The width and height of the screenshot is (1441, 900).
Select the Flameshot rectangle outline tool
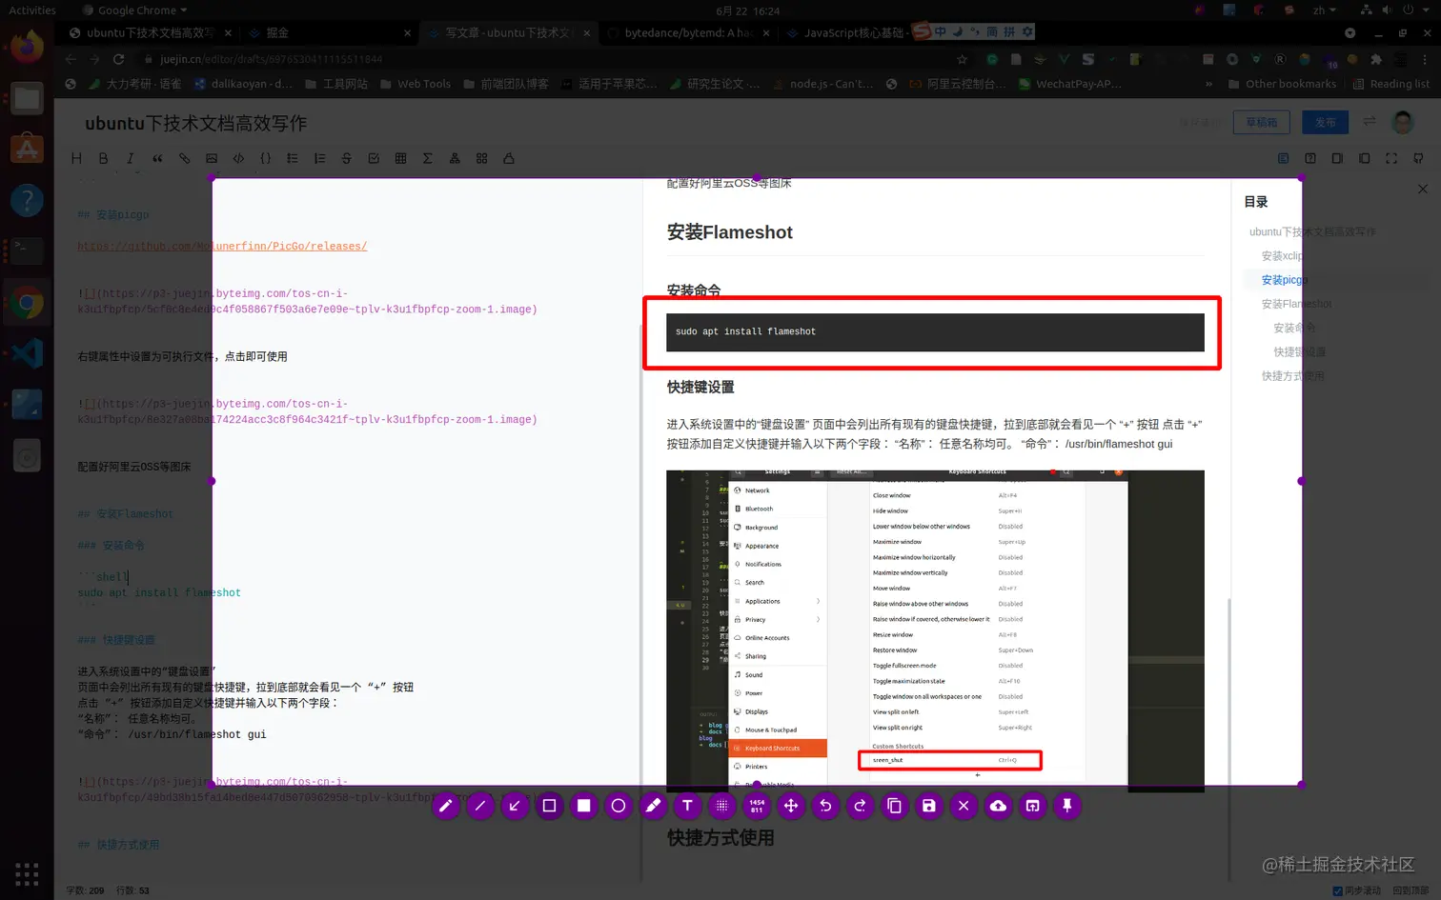coord(549,806)
